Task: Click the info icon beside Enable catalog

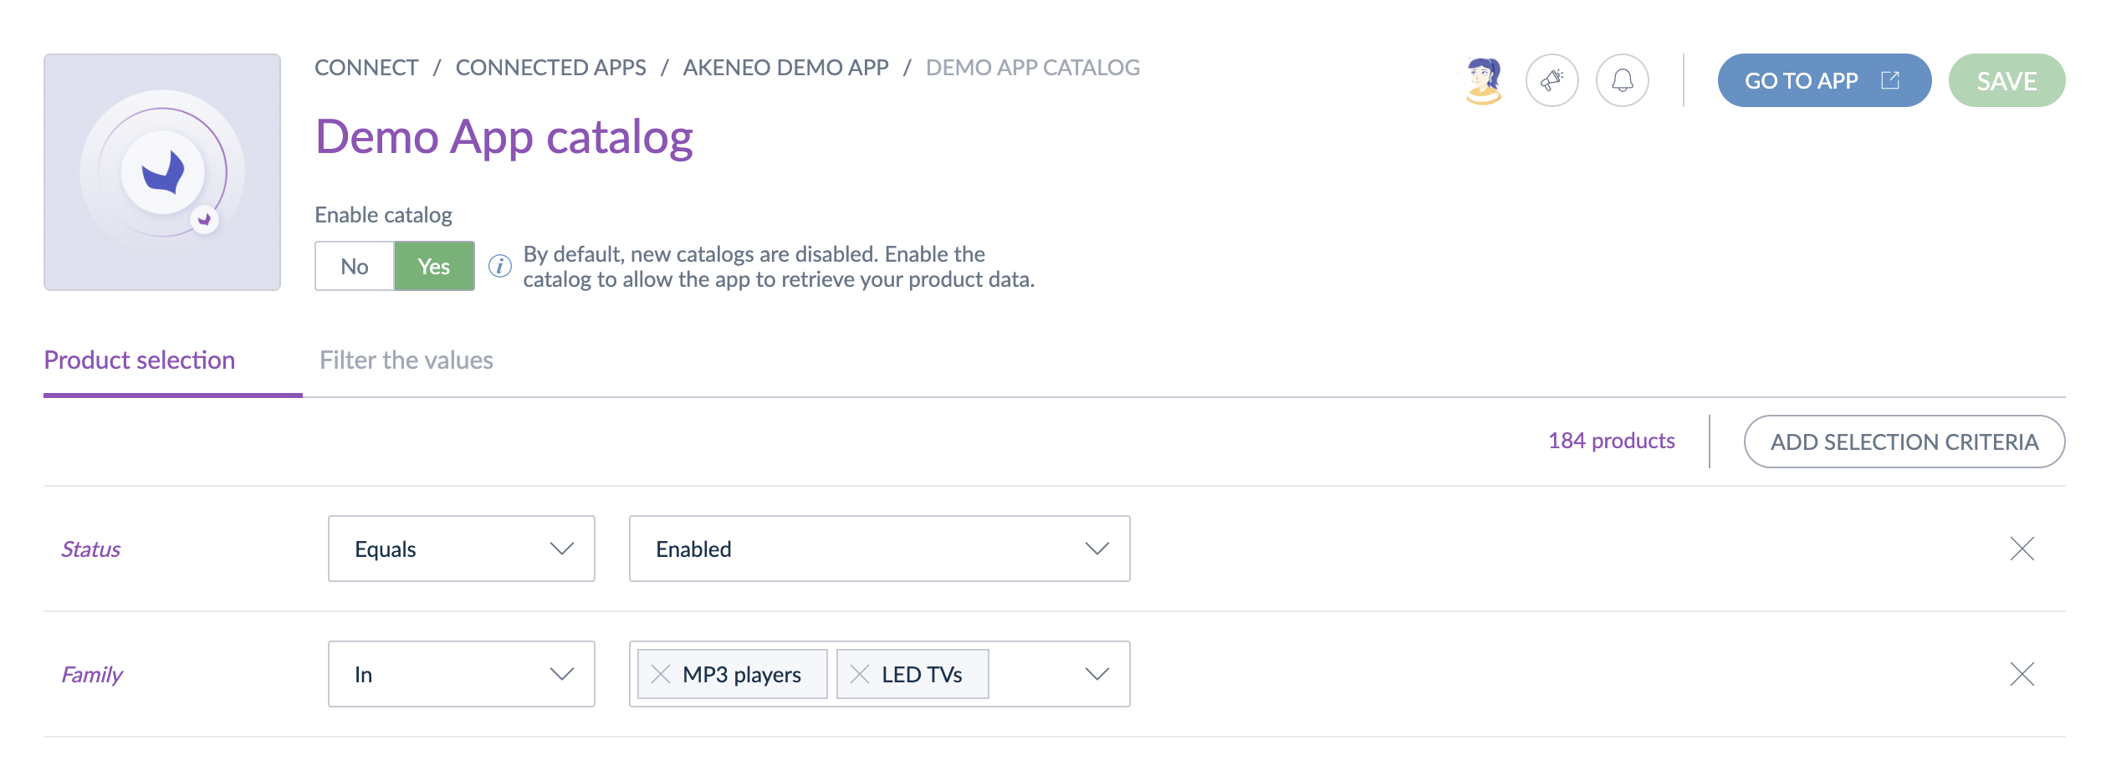Action: pyautogui.click(x=500, y=266)
